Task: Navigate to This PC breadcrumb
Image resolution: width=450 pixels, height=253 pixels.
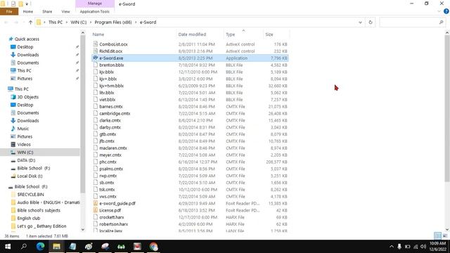Action: [56, 22]
